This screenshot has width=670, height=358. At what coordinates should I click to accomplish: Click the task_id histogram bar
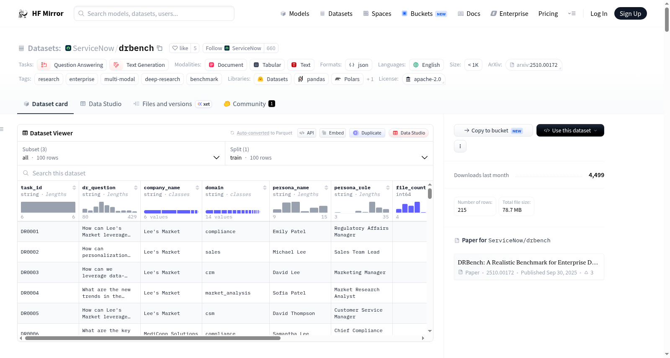pos(48,207)
